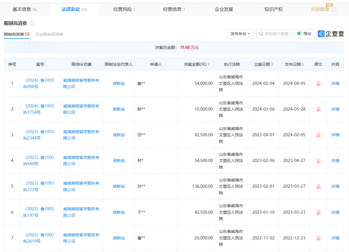The width and height of the screenshot is (349, 252).
Task: Switch to 经营风险 tab
Action: (x=124, y=9)
